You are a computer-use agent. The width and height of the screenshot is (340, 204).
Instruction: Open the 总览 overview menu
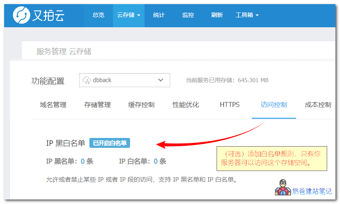(x=98, y=15)
